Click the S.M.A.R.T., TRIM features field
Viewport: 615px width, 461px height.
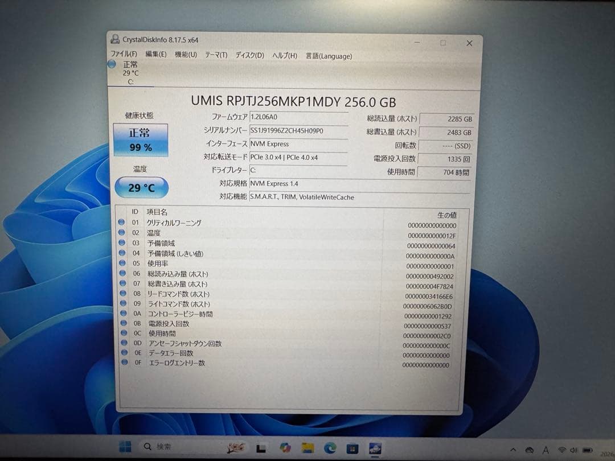(360, 197)
